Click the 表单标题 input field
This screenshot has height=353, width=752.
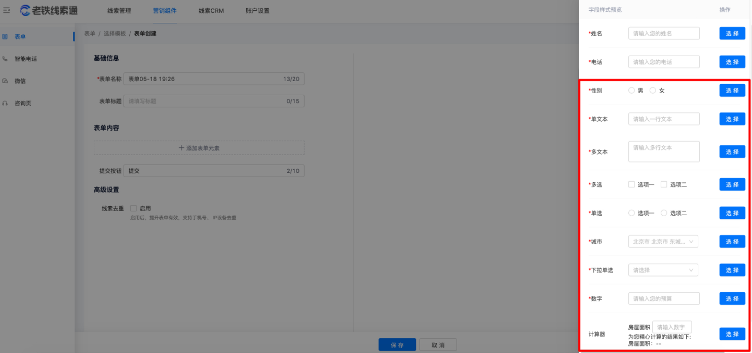(x=205, y=101)
